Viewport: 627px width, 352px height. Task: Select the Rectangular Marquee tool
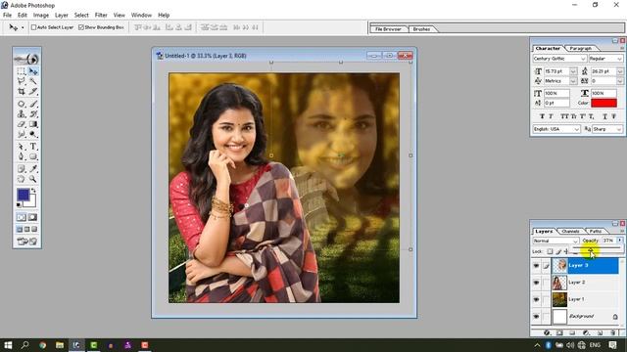(x=22, y=71)
